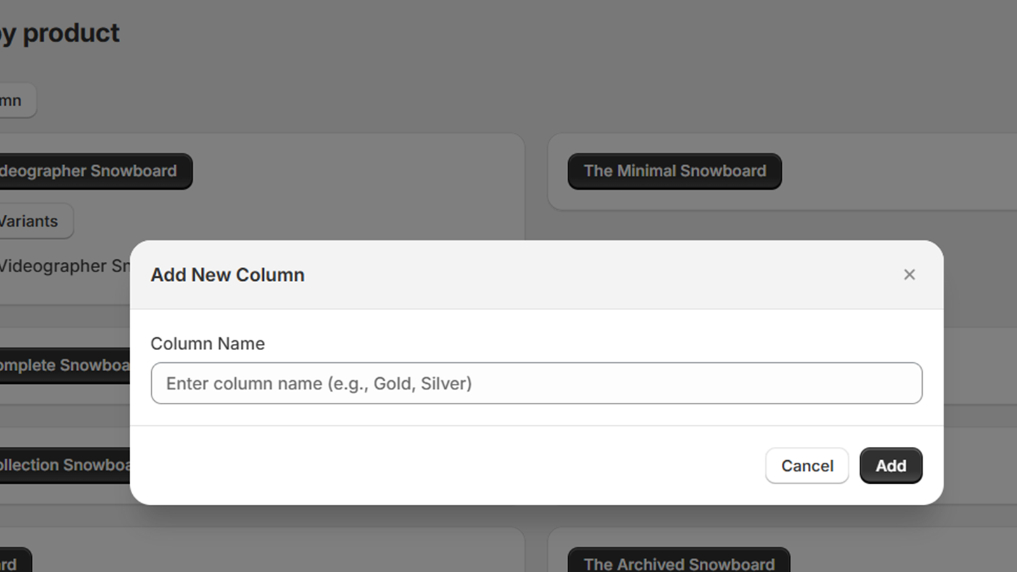Click Cancel to dismiss the dialog

[x=807, y=466]
